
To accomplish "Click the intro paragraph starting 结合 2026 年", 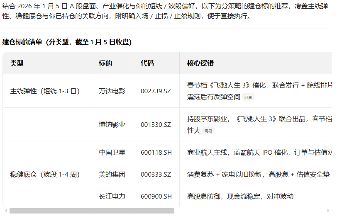I will click(165, 11).
